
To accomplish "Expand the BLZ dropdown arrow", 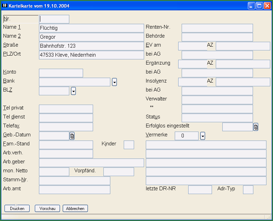I will [73, 91].
